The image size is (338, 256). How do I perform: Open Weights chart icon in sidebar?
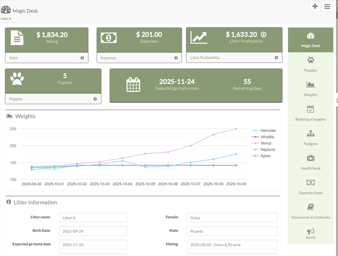pos(310,85)
